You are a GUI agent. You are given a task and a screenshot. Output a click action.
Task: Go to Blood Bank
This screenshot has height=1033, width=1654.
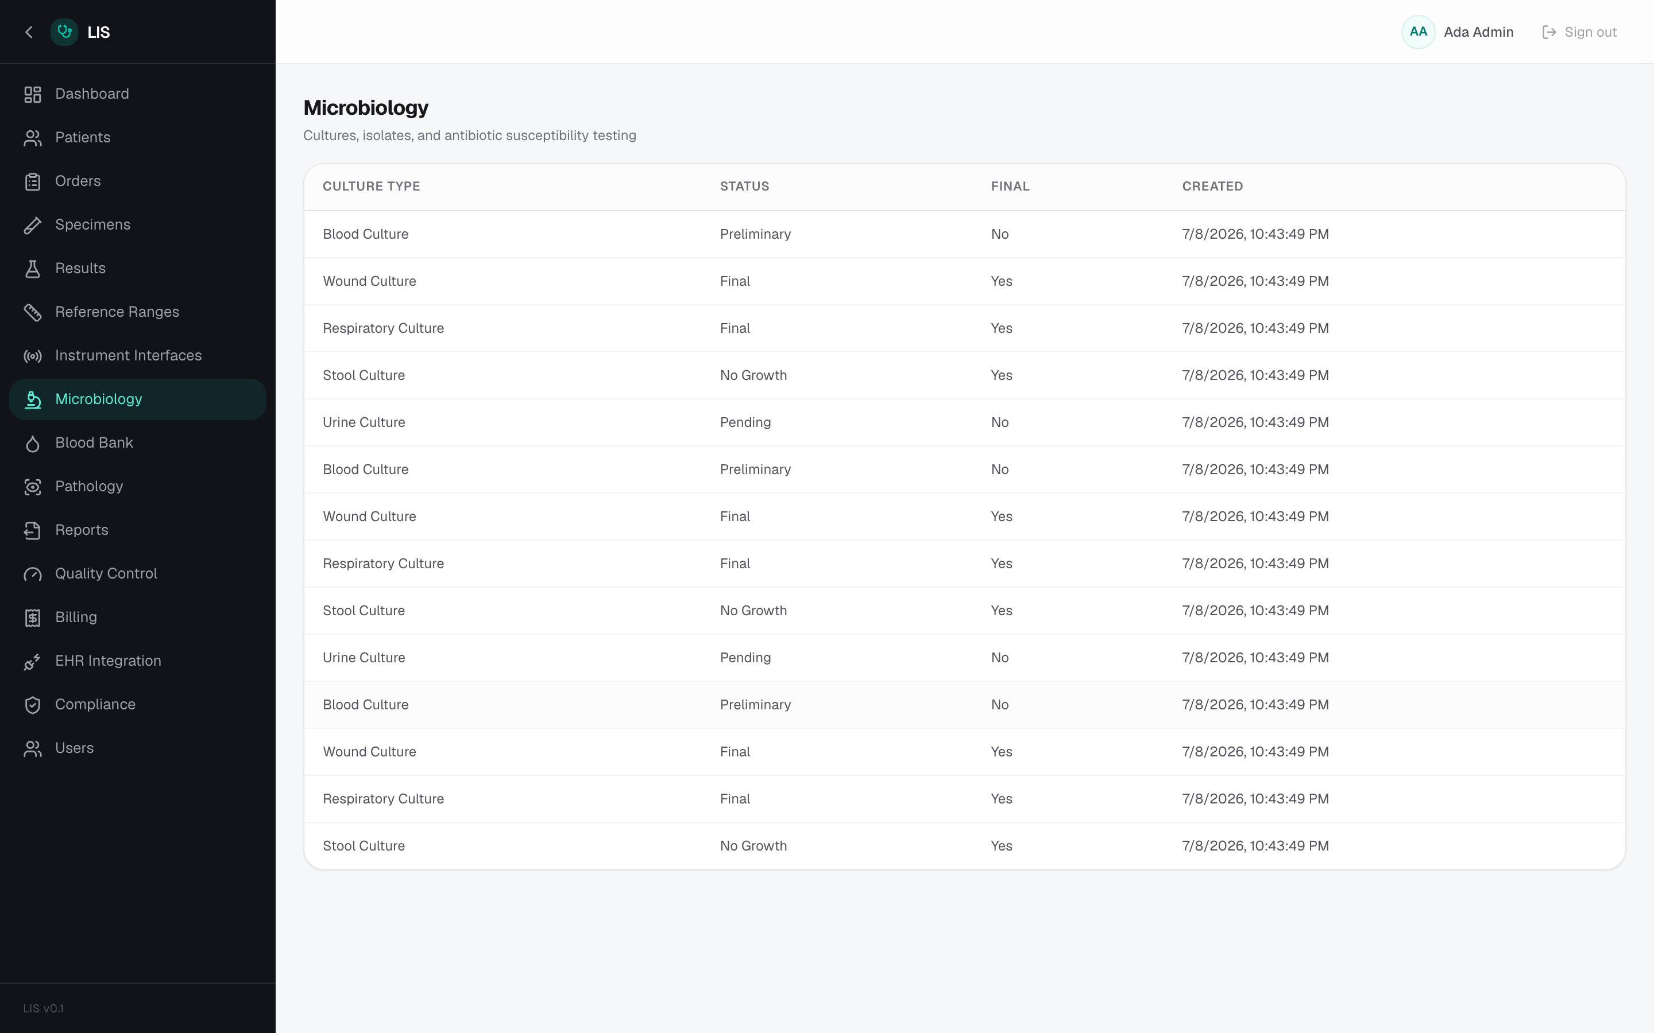(x=137, y=444)
